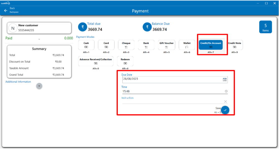279x149 pixels.
Task: Open the 5 Items tile
Action: tap(265, 28)
